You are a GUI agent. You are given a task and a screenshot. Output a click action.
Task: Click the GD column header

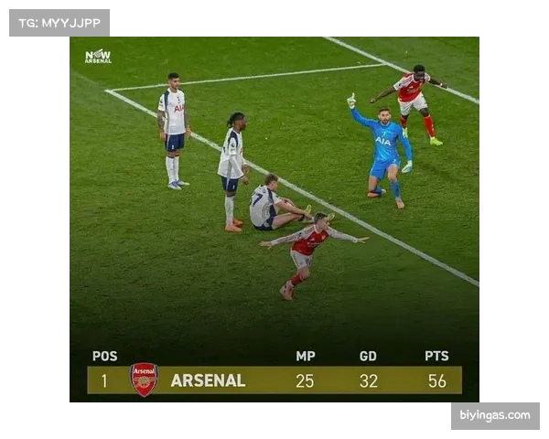(x=368, y=356)
